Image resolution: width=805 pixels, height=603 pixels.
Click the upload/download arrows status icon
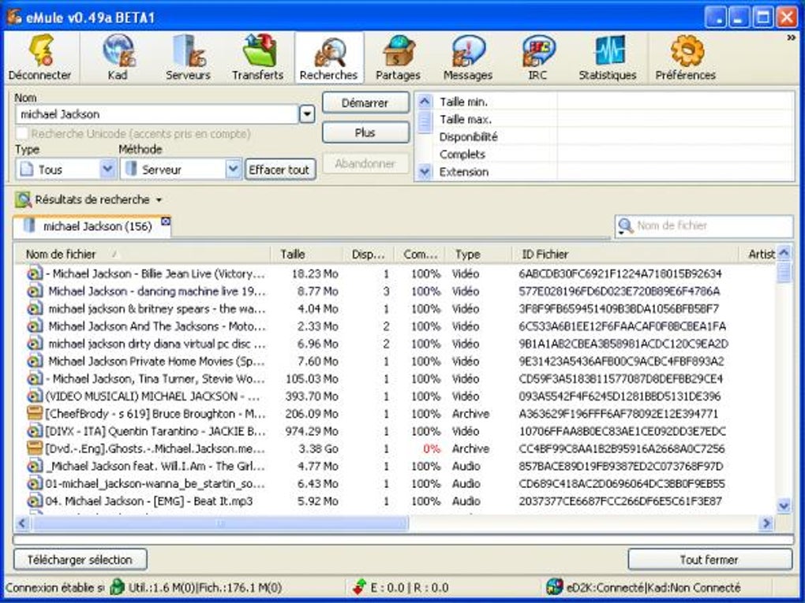coord(359,587)
